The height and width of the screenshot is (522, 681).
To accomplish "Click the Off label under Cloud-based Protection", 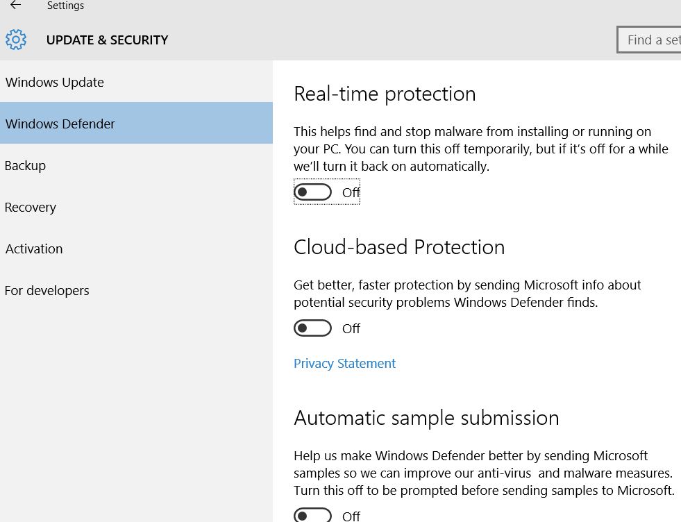I will coord(351,329).
